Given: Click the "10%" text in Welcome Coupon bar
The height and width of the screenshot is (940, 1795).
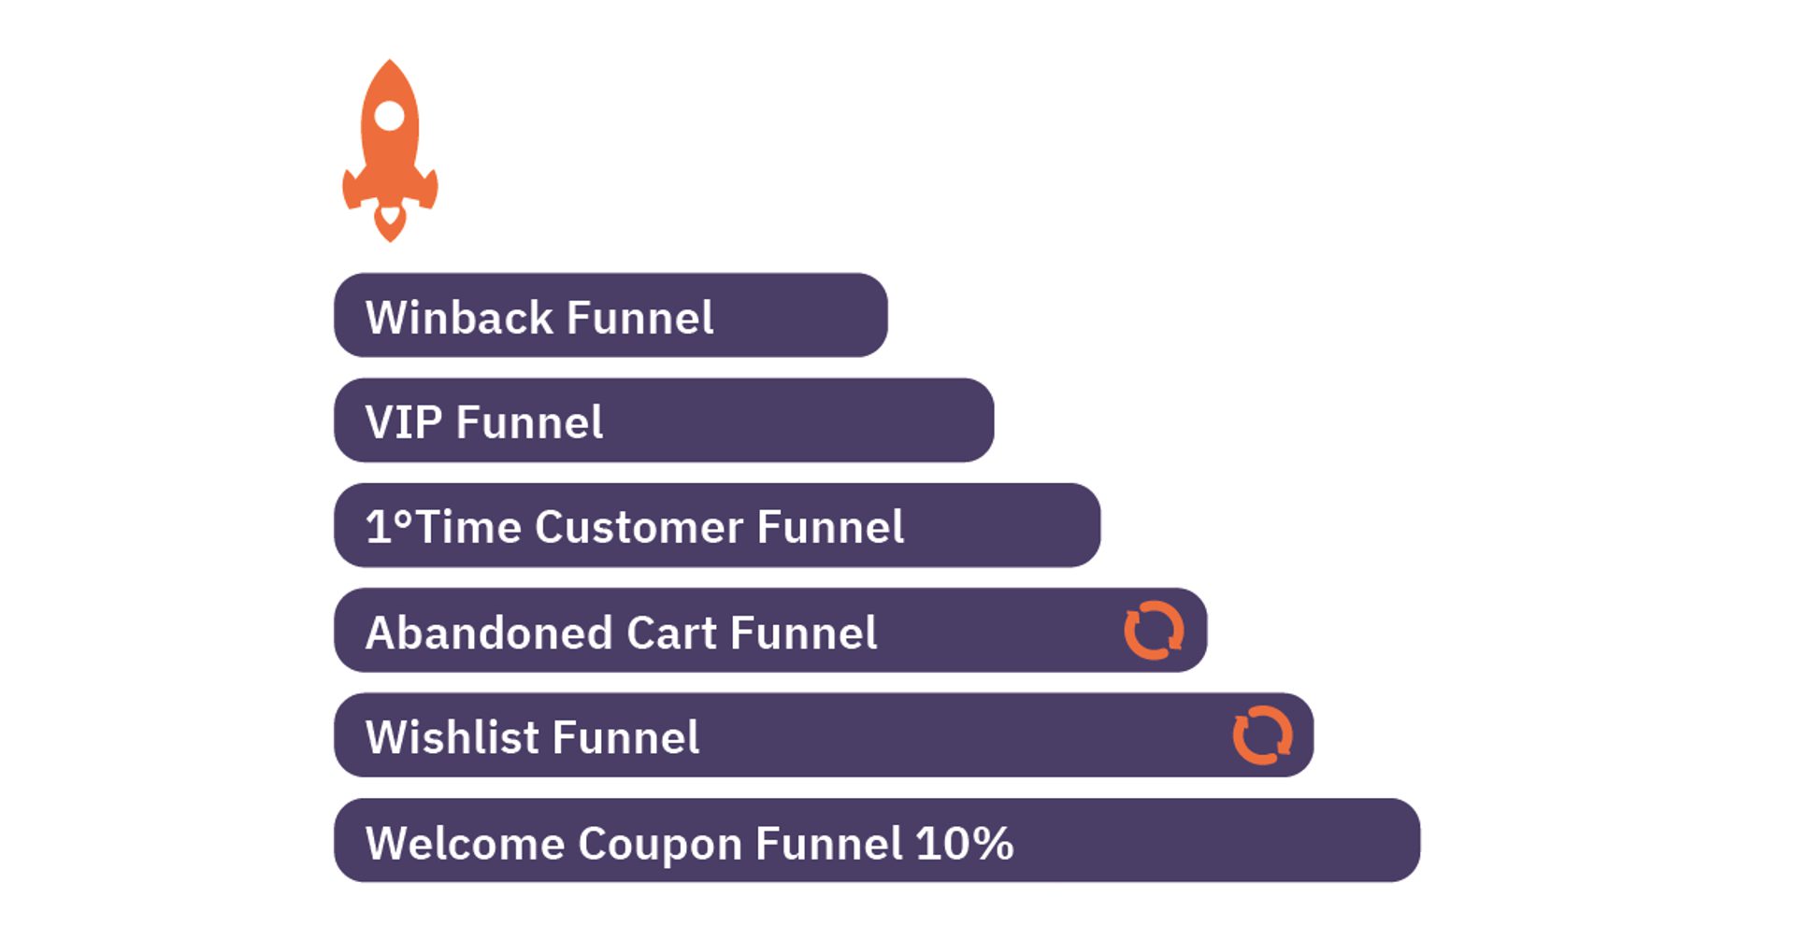Looking at the screenshot, I should [965, 843].
